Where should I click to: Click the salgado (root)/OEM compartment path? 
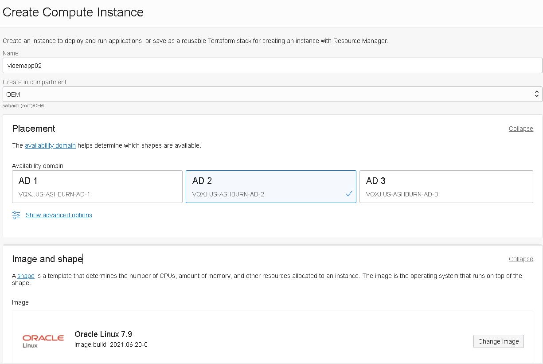coord(23,106)
